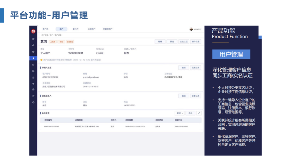Click the IT/互联网/软件/通信 industry value
Viewport: 294px width, 165px height.
click(173, 77)
